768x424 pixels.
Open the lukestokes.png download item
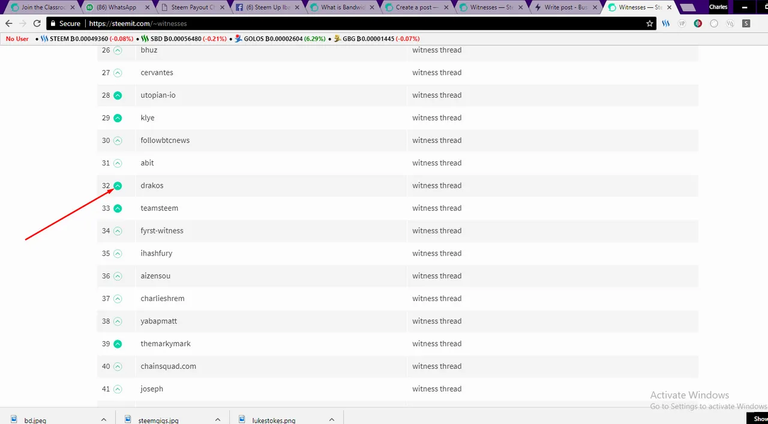point(274,420)
